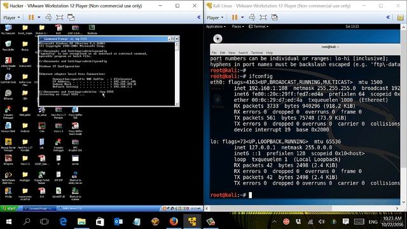Select Adobe Reader icon on XP desktop
407x229 pixels.
[8, 64]
